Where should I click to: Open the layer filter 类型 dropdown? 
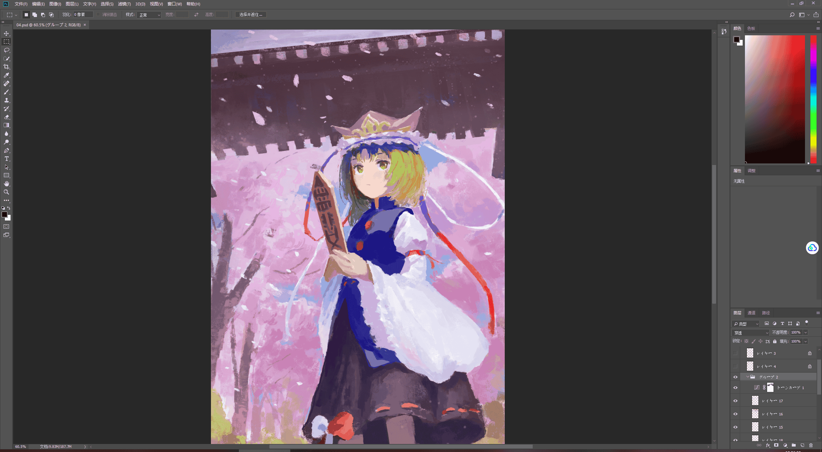point(746,324)
